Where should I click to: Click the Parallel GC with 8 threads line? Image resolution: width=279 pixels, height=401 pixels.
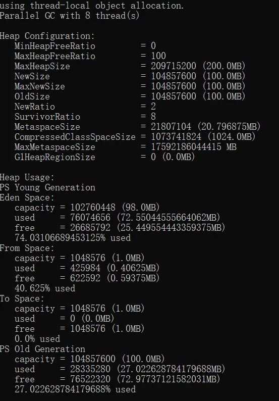[70, 16]
